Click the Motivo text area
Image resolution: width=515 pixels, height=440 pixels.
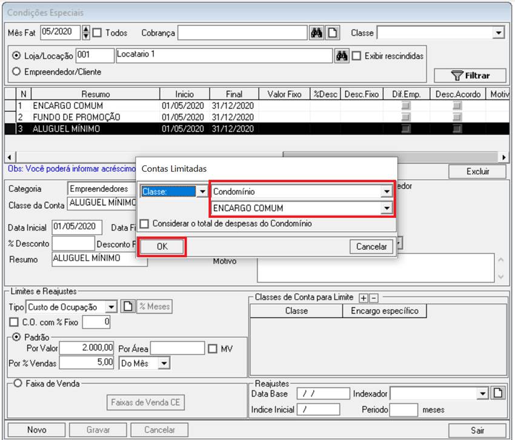376,268
